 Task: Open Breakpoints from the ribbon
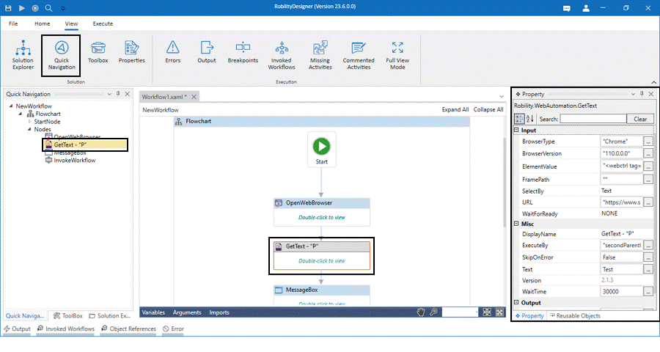tap(243, 52)
